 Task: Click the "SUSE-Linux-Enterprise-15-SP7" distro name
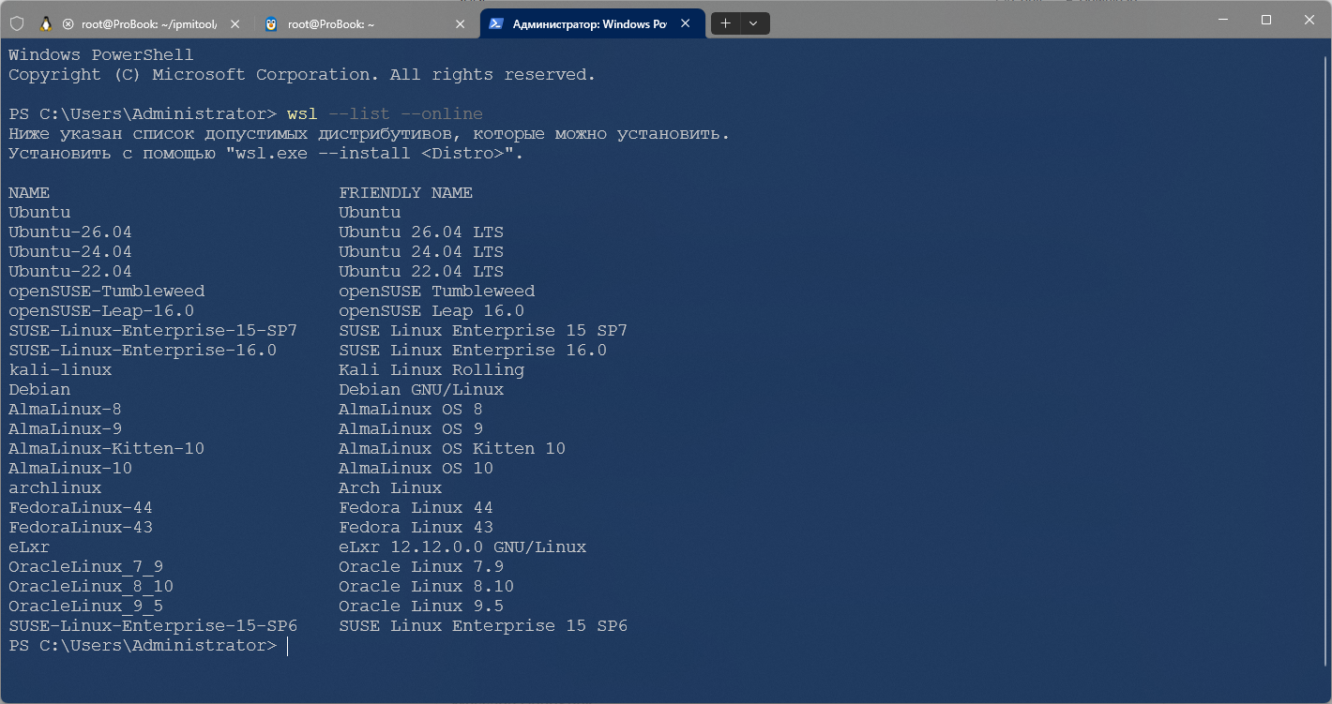click(x=153, y=331)
